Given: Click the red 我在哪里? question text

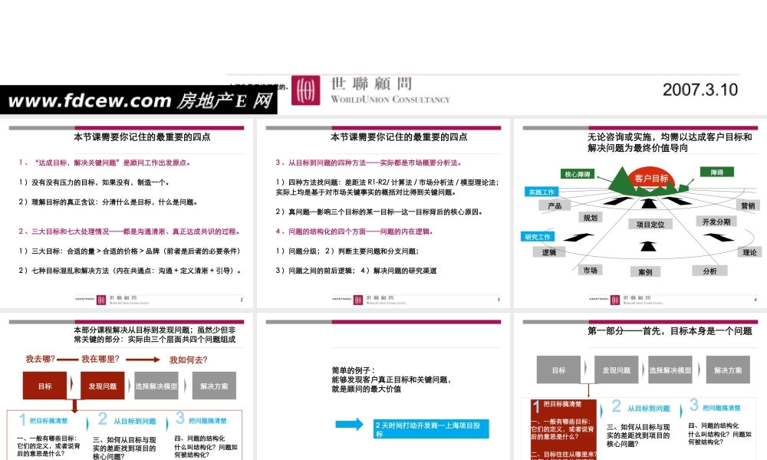Looking at the screenshot, I should point(100,359).
